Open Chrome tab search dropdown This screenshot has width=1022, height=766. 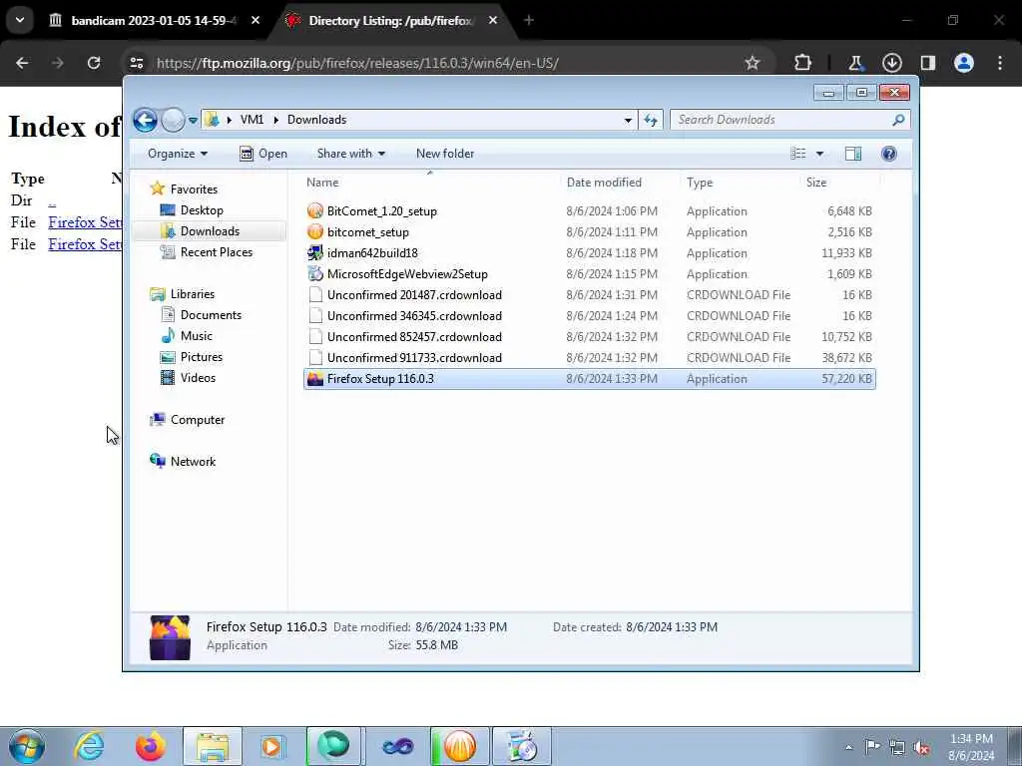[20, 21]
